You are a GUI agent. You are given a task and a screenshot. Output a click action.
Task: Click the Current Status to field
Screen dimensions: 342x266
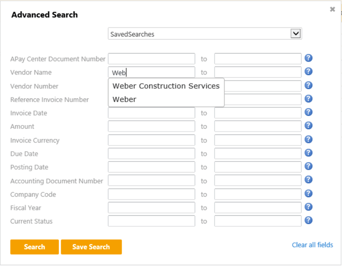pos(258,221)
